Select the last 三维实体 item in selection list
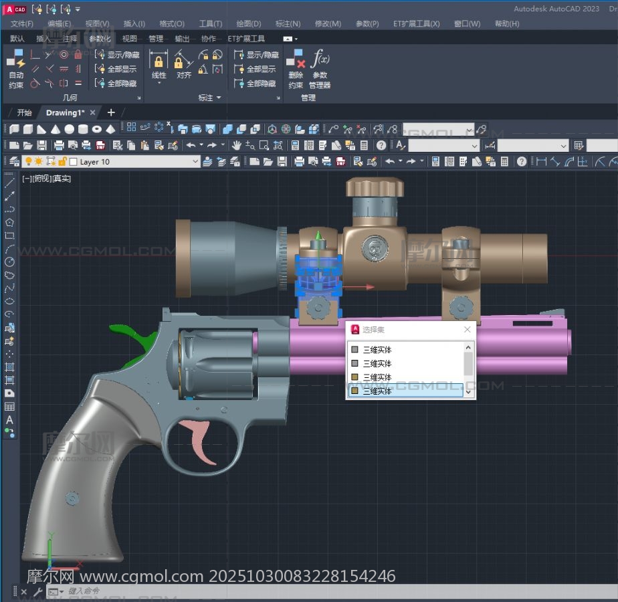This screenshot has height=602, width=618. [377, 391]
